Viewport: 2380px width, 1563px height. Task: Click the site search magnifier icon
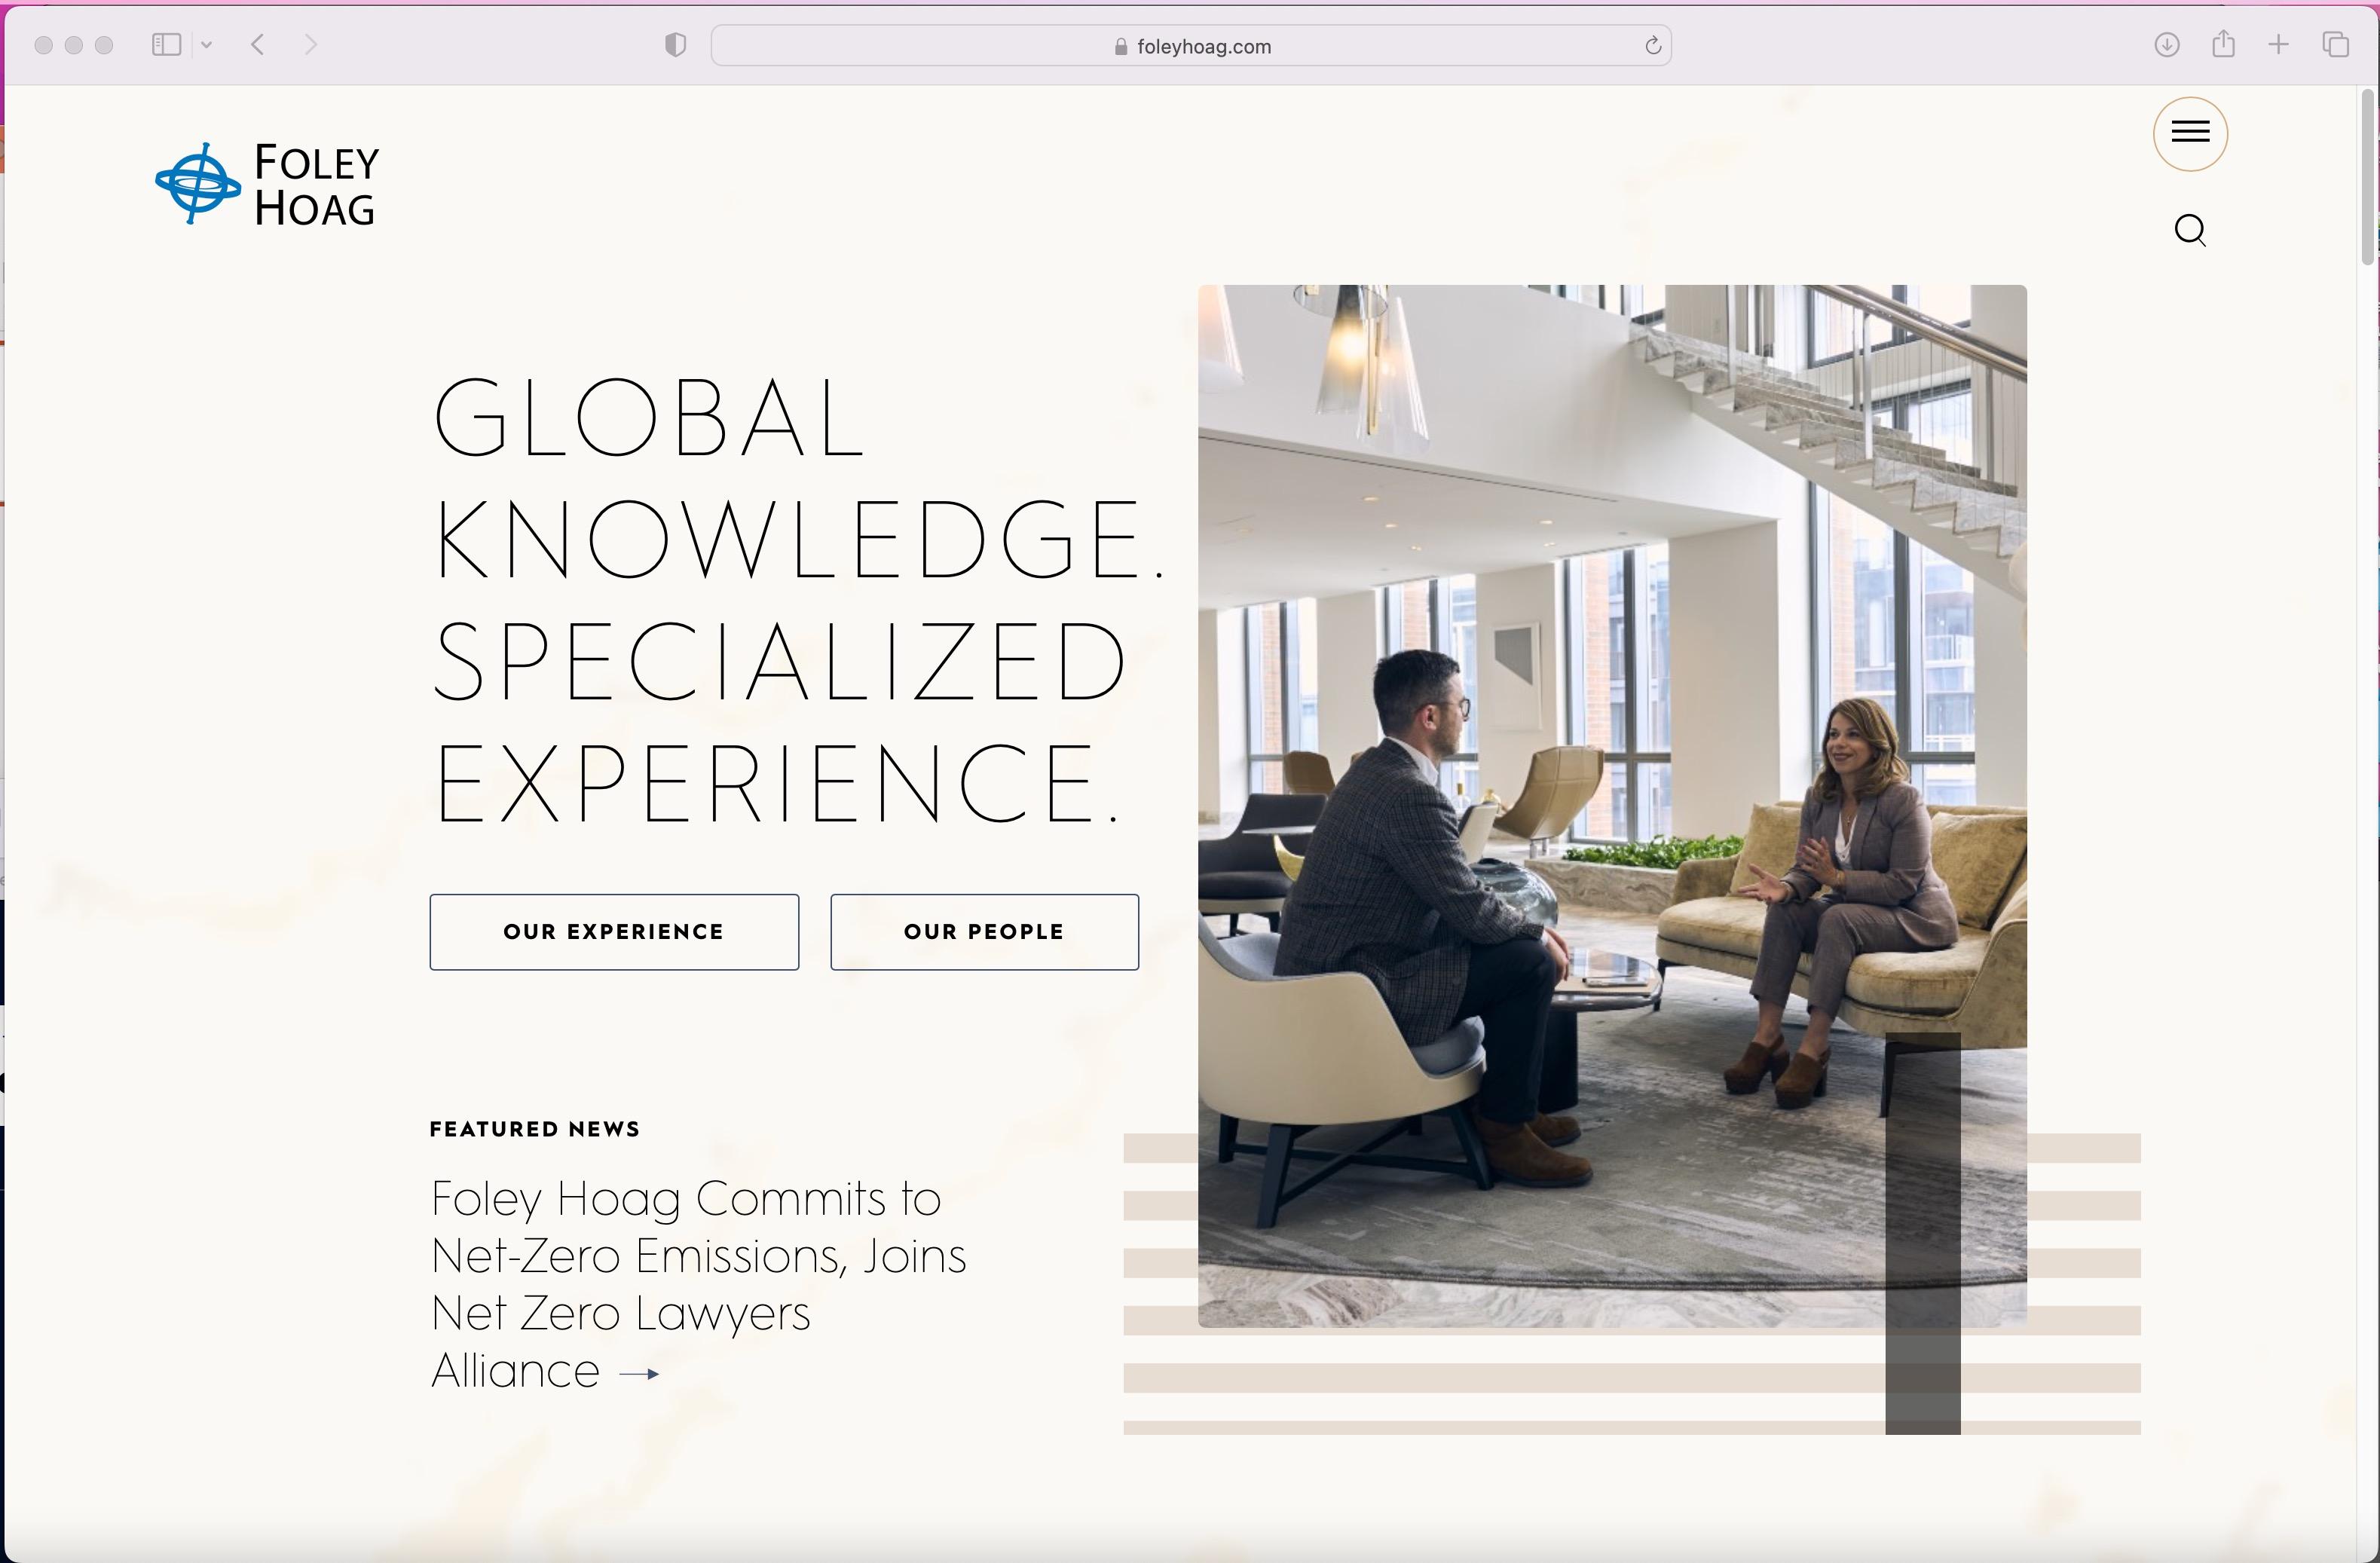point(2190,230)
